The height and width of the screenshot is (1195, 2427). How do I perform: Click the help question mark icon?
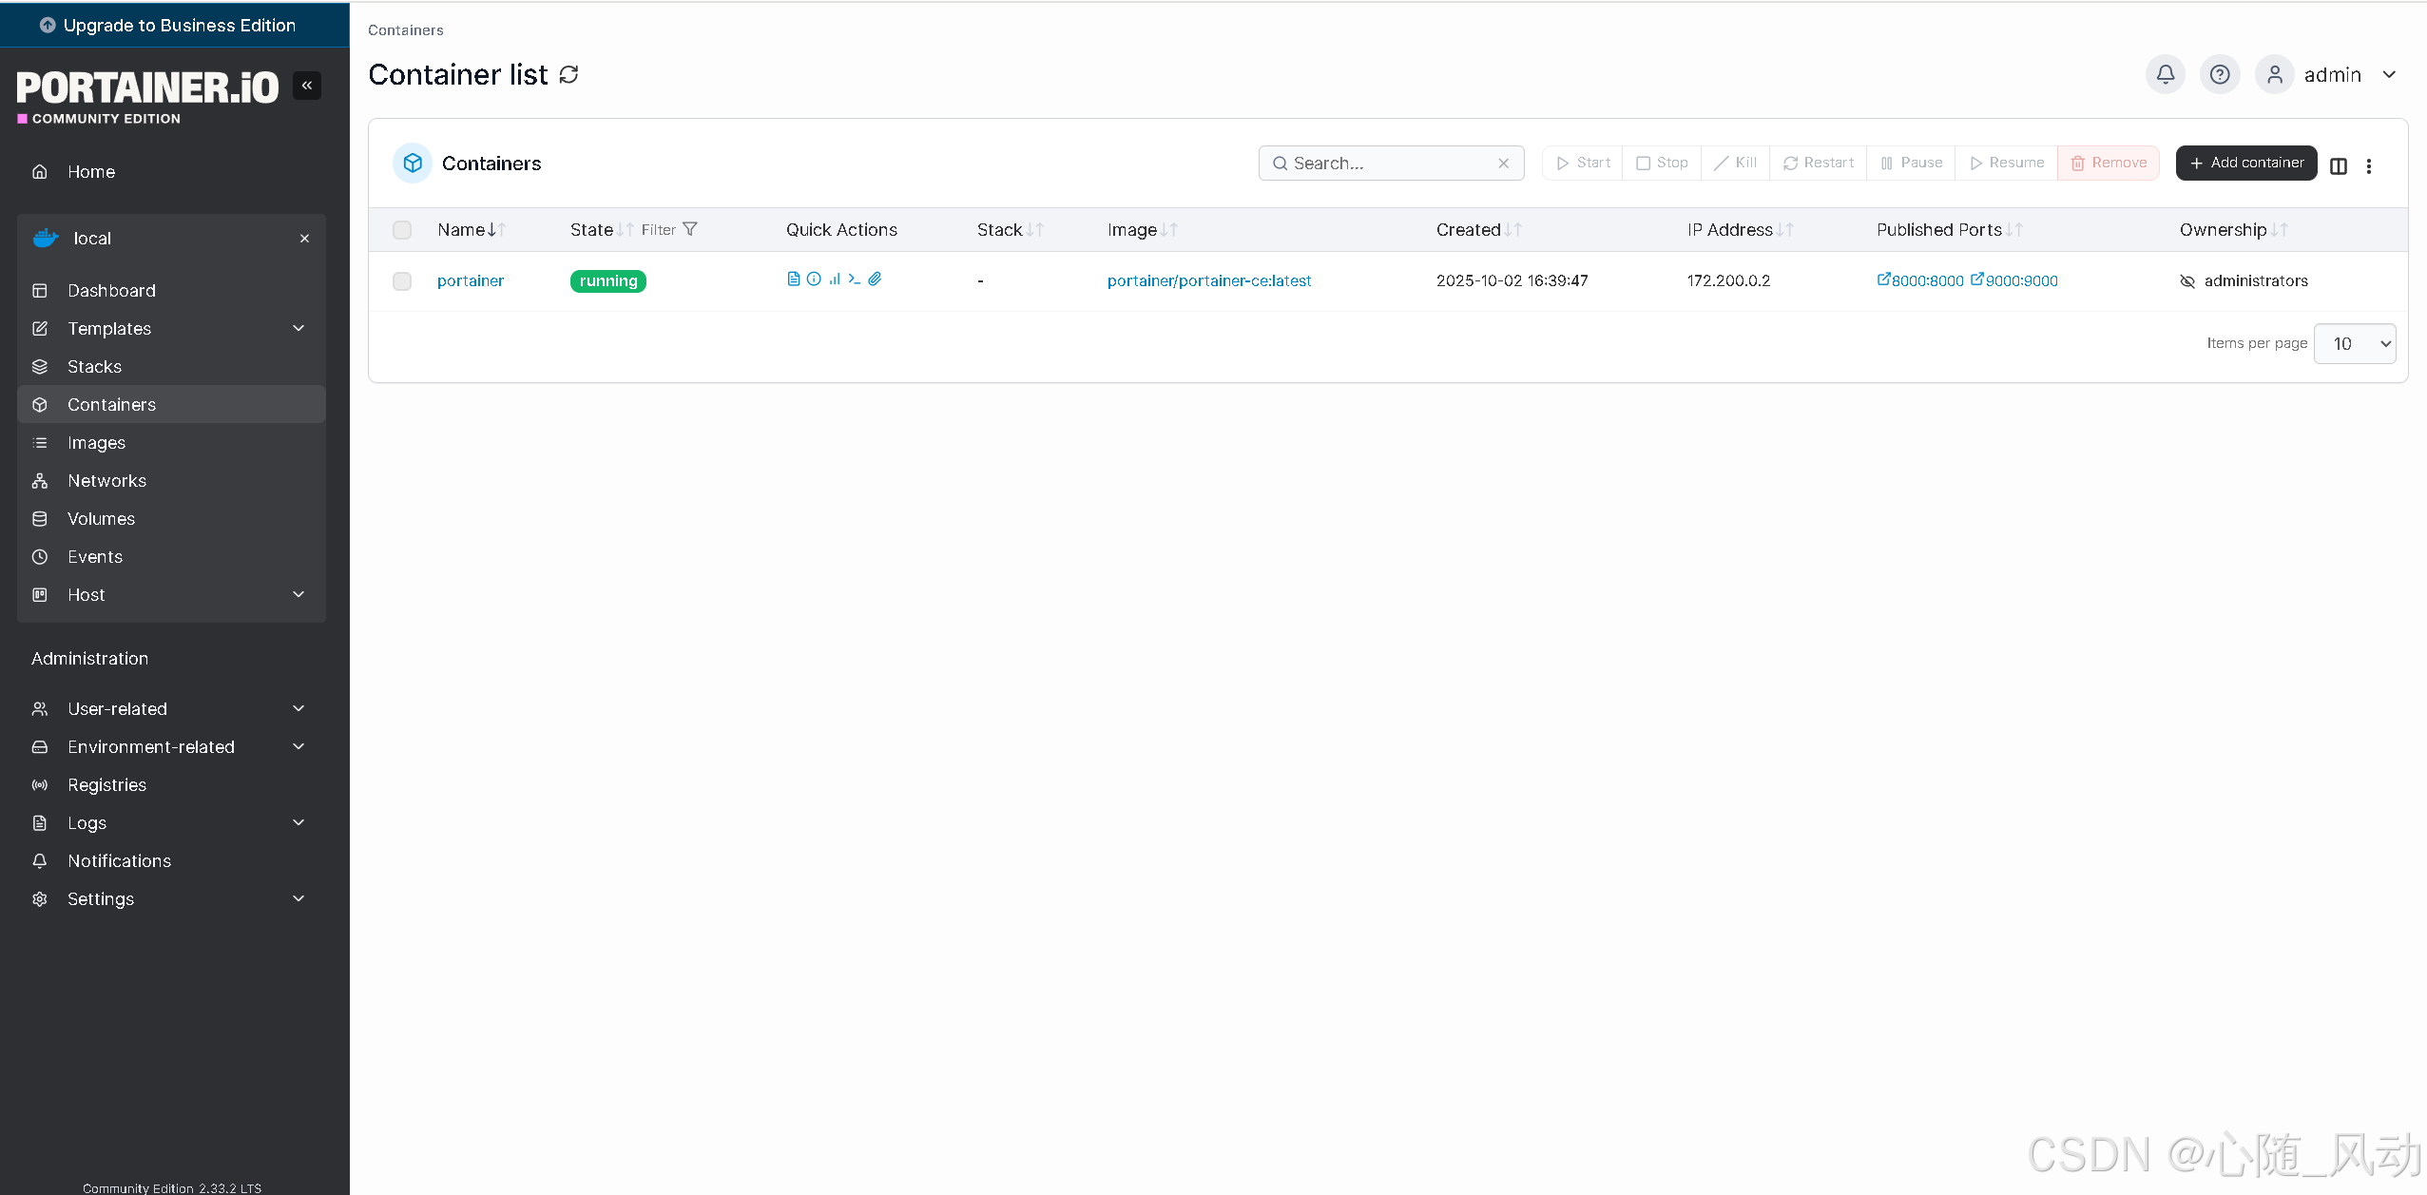pyautogui.click(x=2219, y=74)
